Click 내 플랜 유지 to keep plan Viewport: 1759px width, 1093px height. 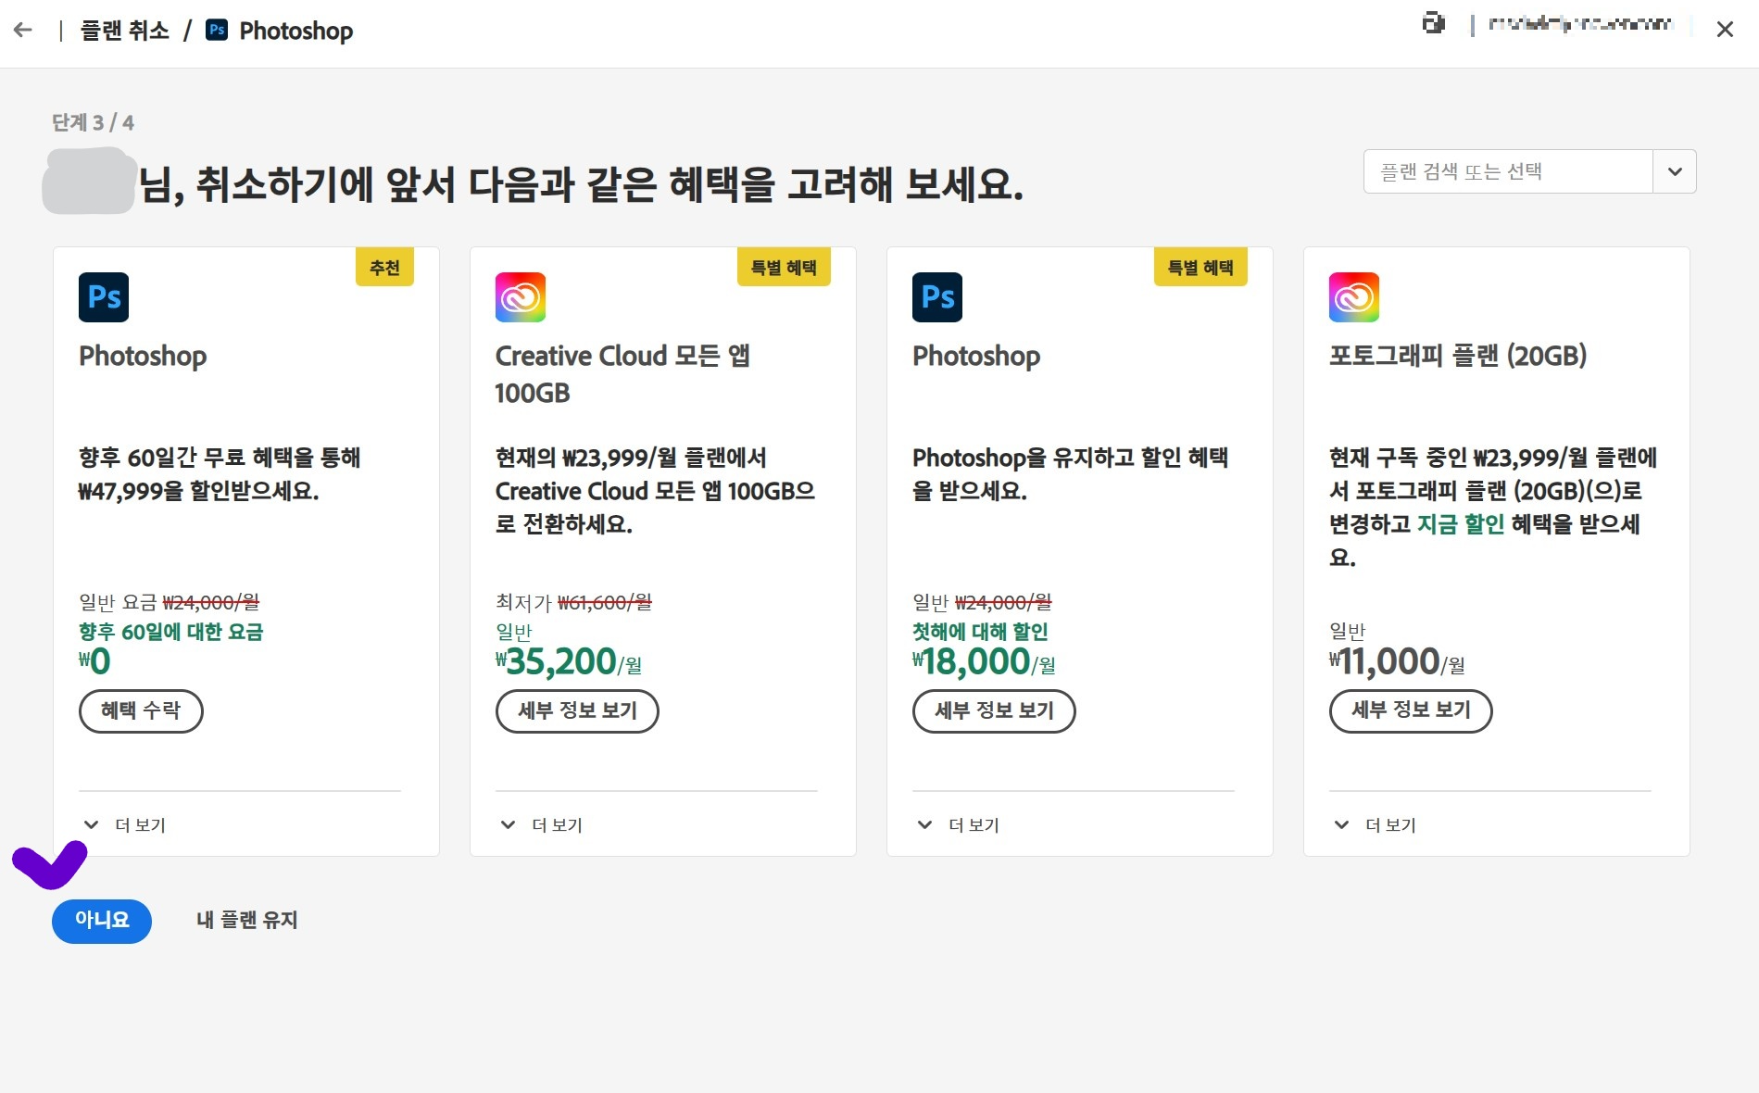pos(247,921)
